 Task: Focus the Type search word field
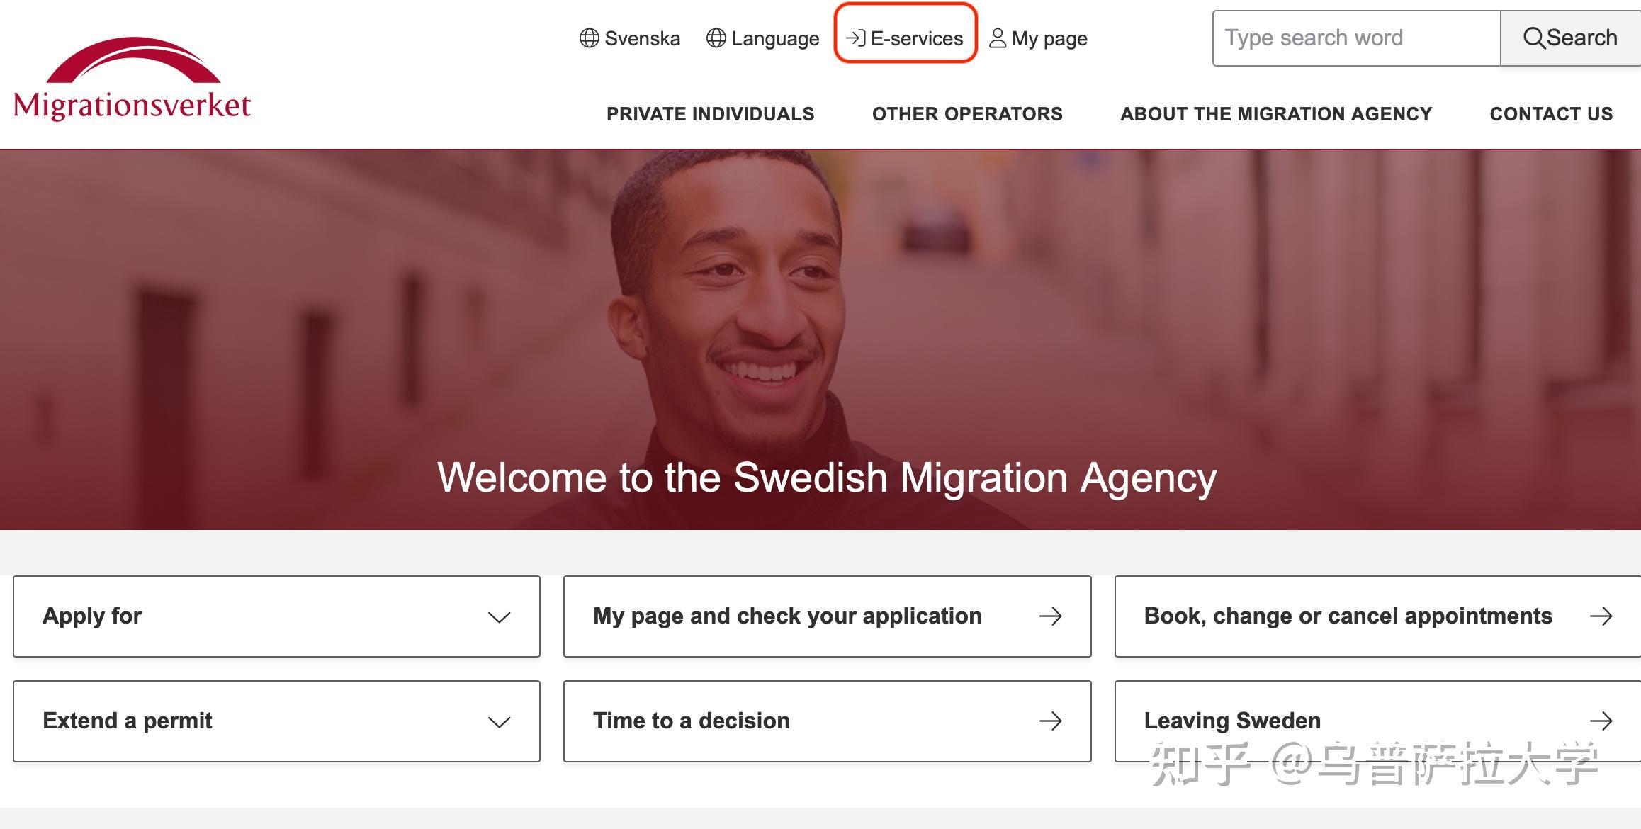pos(1356,38)
